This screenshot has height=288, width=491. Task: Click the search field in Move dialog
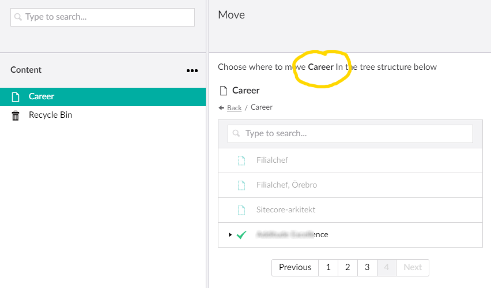(x=350, y=134)
